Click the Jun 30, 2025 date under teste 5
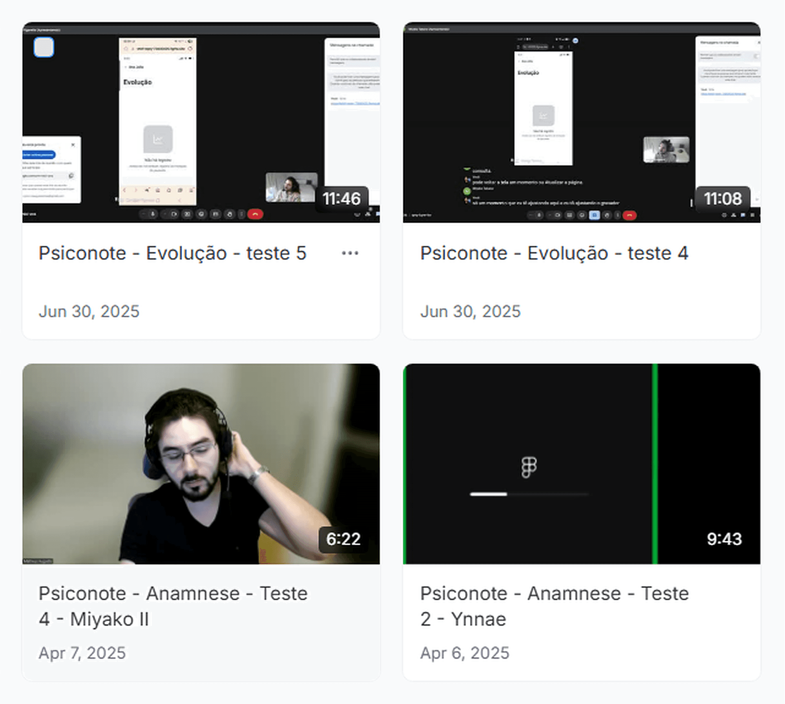This screenshot has height=704, width=785. (x=89, y=311)
